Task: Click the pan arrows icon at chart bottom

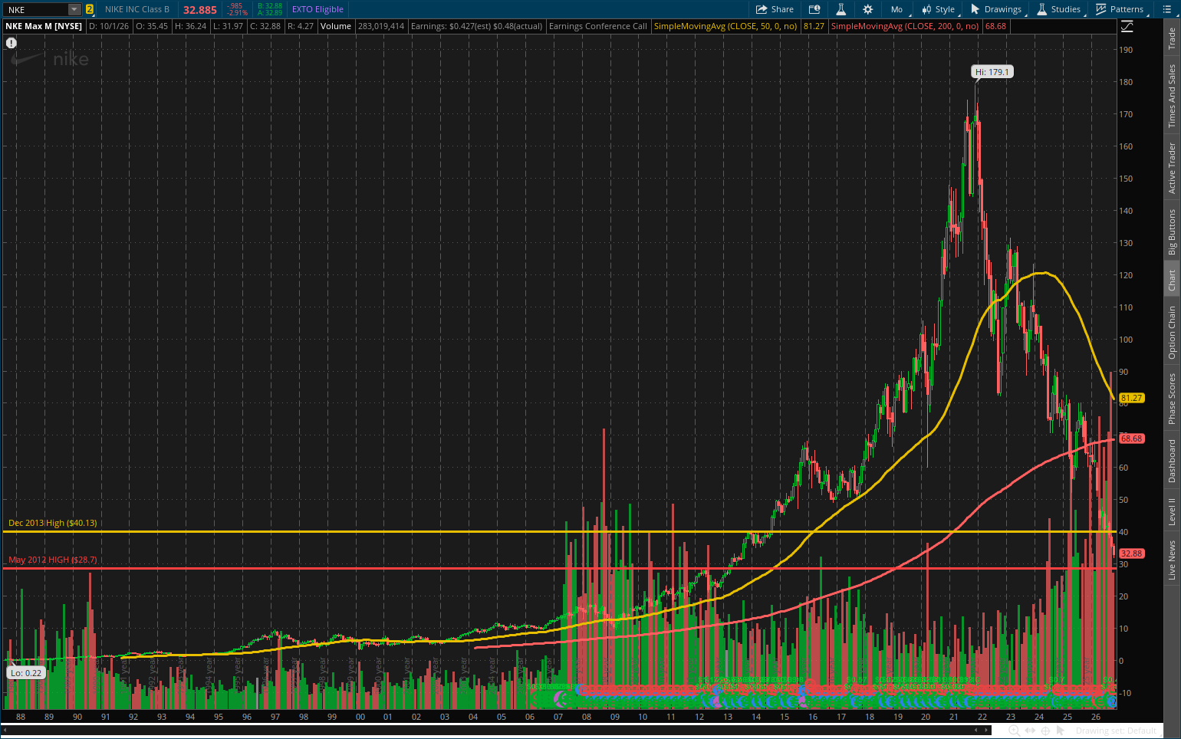Action: click(x=1030, y=731)
